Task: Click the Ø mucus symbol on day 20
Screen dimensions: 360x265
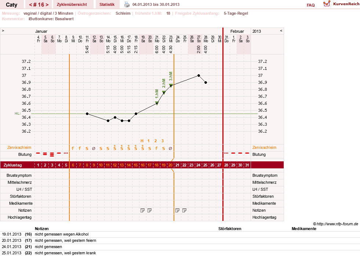Action: point(170,148)
